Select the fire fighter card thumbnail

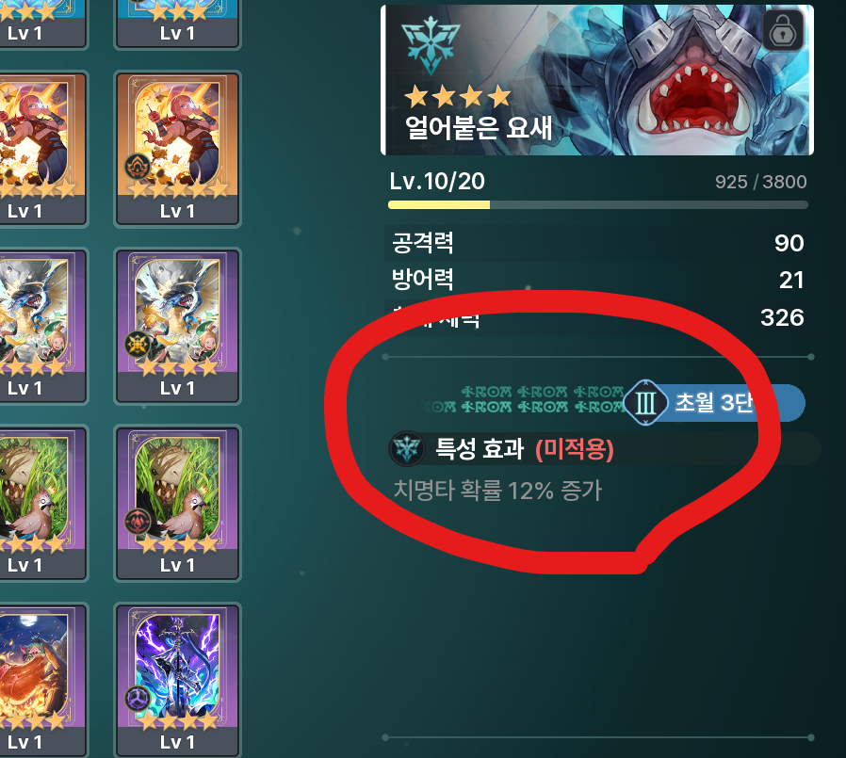coord(177,149)
